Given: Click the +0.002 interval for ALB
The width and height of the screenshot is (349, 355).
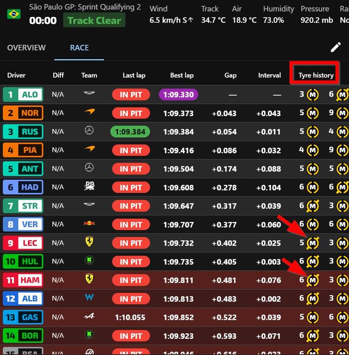Looking at the screenshot, I should (x=268, y=299).
